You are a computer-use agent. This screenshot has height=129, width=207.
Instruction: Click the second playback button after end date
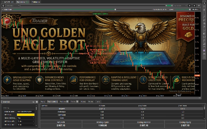(x=194, y=6)
